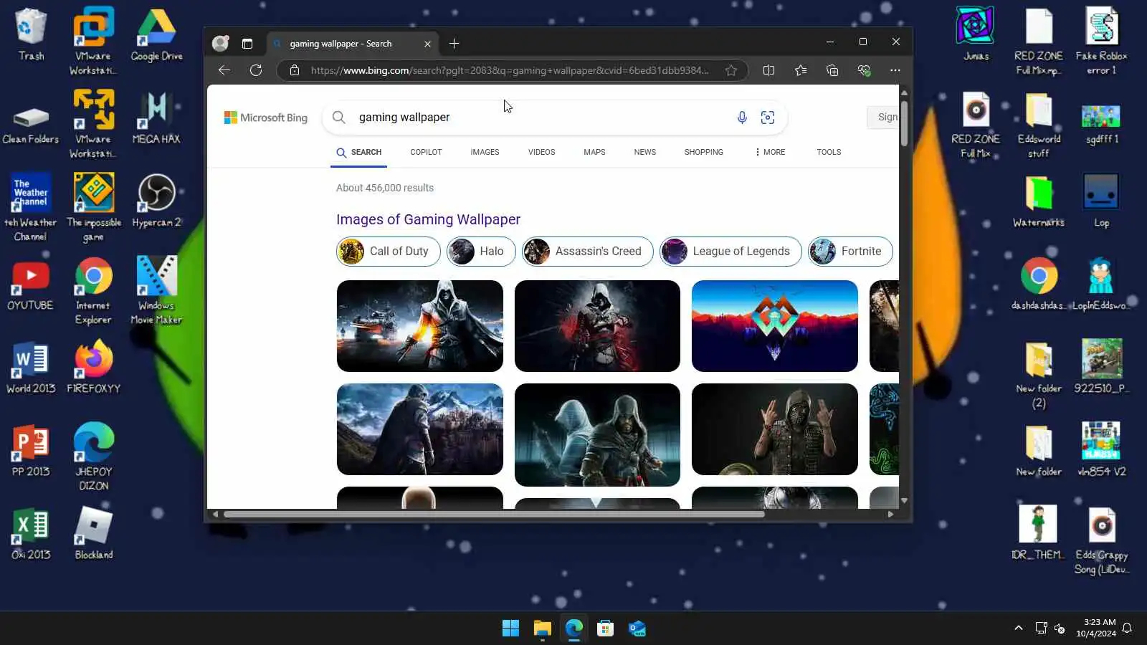Open Microsoft Store from the taskbar
Viewport: 1147px width, 645px height.
(x=606, y=629)
